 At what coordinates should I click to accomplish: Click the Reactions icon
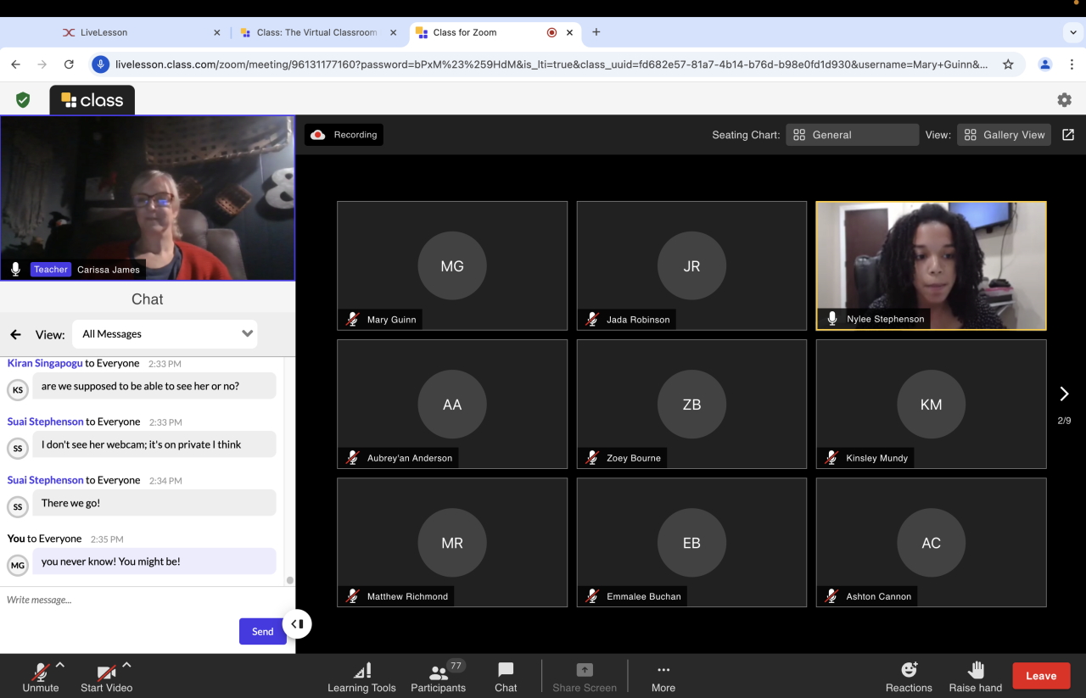(x=909, y=677)
